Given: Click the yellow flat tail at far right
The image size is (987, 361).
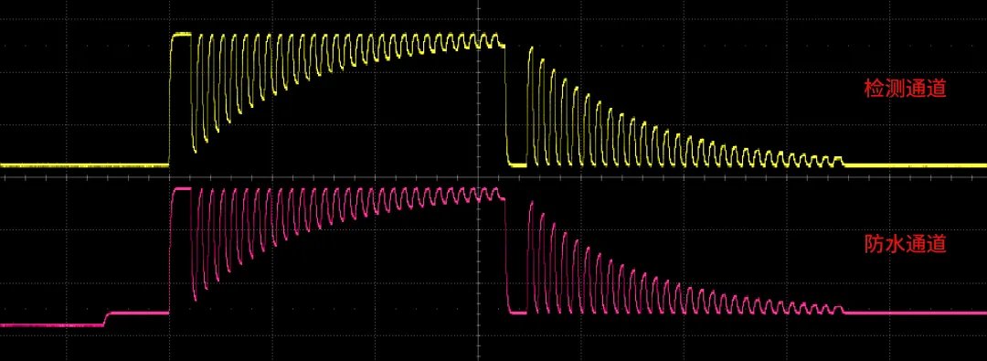Looking at the screenshot, I should click(x=915, y=165).
